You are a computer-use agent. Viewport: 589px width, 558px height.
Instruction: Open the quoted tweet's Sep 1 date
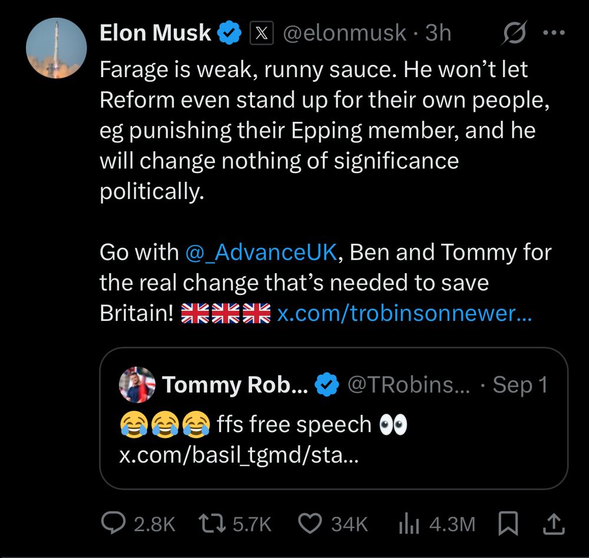[520, 385]
